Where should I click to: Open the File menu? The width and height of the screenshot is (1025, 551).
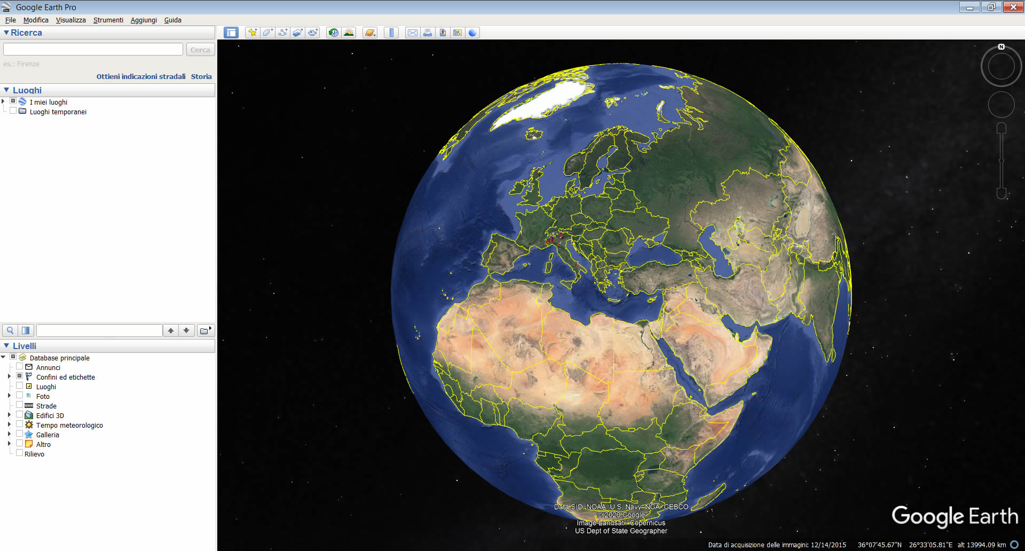click(x=11, y=20)
